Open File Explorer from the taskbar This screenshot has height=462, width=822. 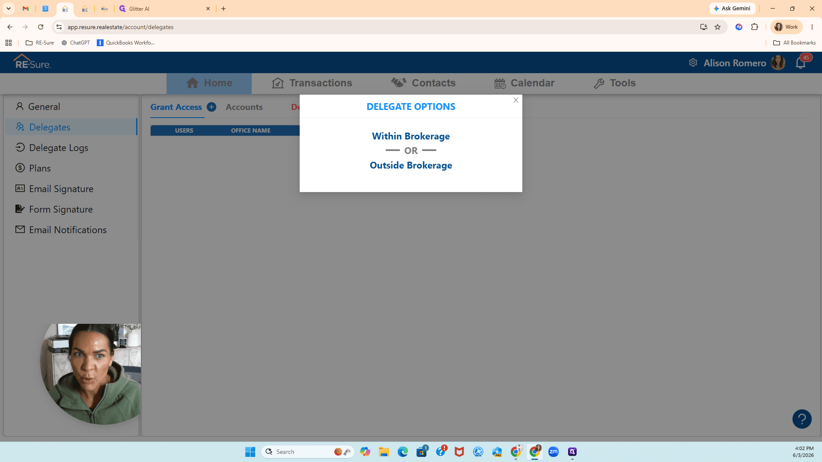(x=384, y=452)
